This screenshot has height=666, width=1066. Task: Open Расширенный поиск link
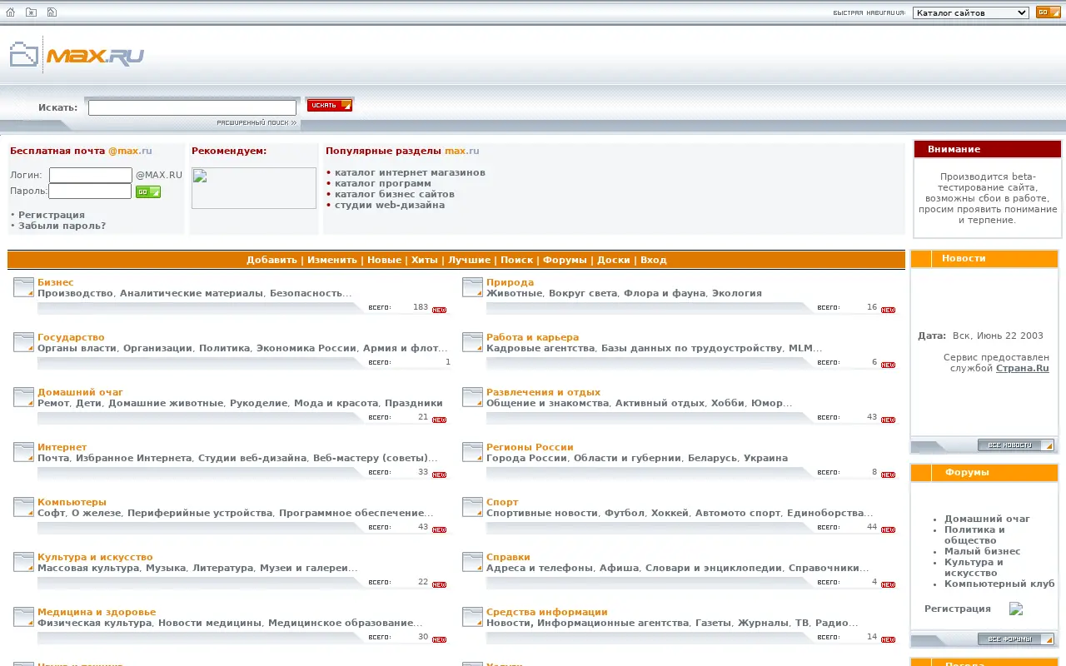point(257,122)
